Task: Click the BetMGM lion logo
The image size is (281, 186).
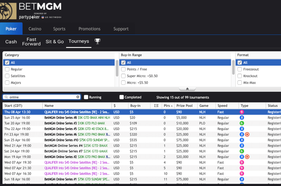Action: [8, 11]
